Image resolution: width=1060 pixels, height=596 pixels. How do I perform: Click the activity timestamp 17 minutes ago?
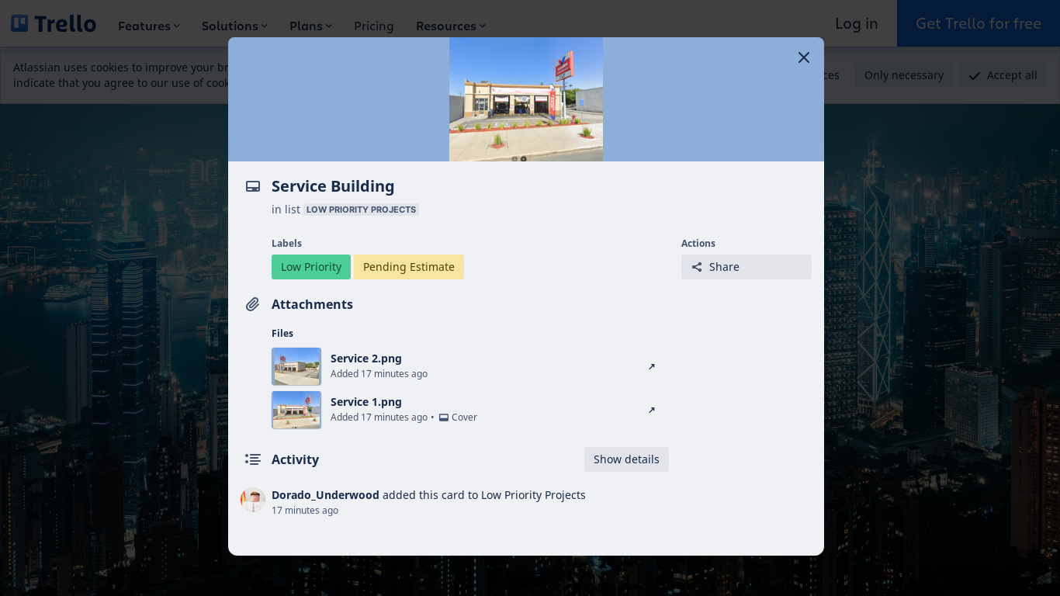coord(305,511)
